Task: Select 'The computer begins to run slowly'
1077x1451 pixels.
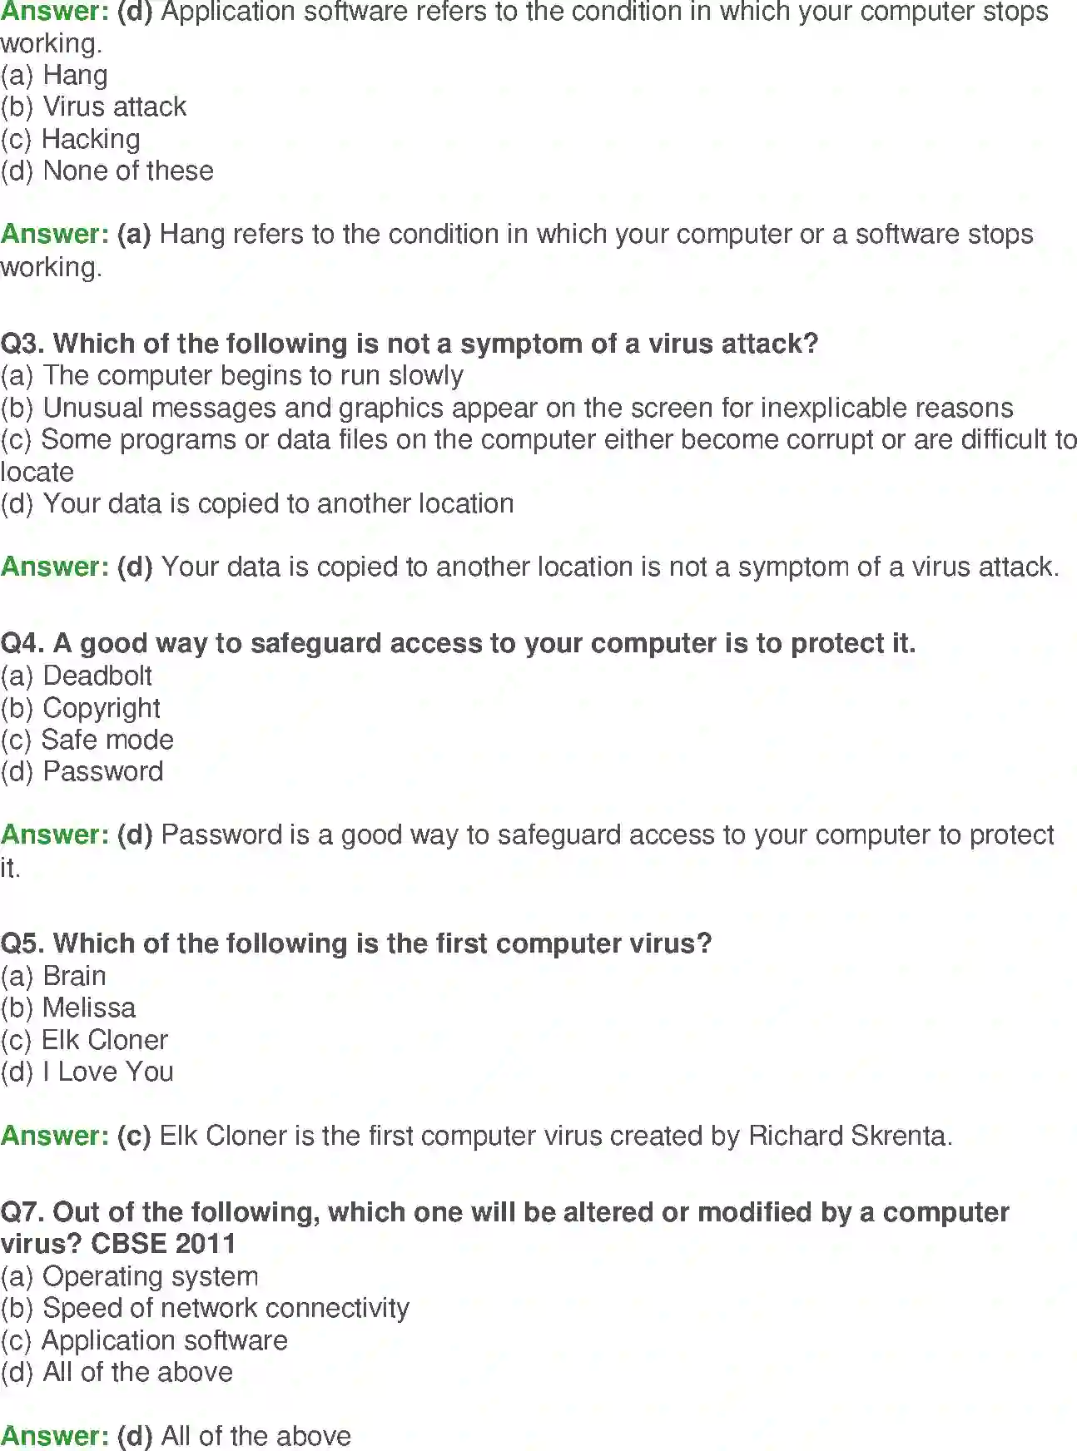Action: coord(232,376)
